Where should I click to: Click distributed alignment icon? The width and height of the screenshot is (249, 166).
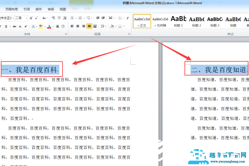[95, 26]
